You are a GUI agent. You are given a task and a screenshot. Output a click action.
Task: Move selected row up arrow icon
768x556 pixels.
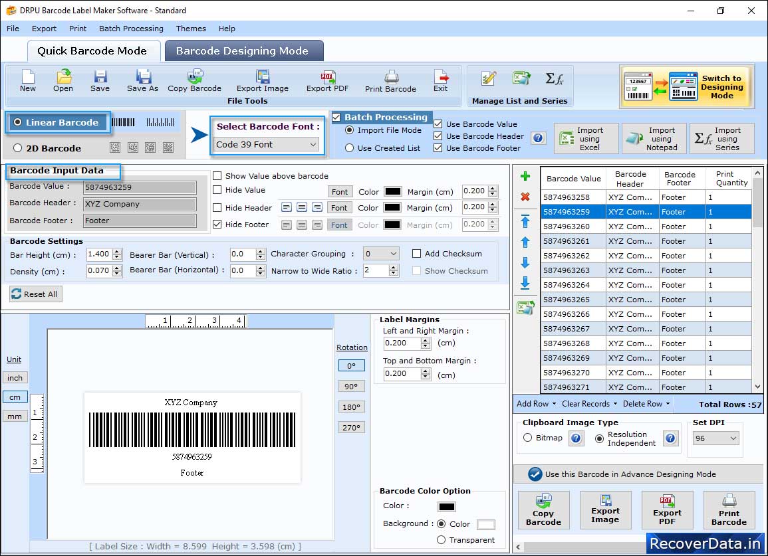[x=525, y=242]
